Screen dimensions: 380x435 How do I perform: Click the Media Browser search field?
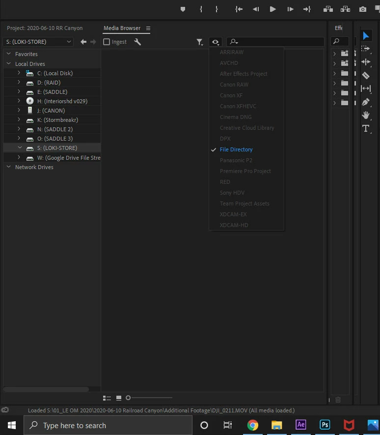click(275, 42)
